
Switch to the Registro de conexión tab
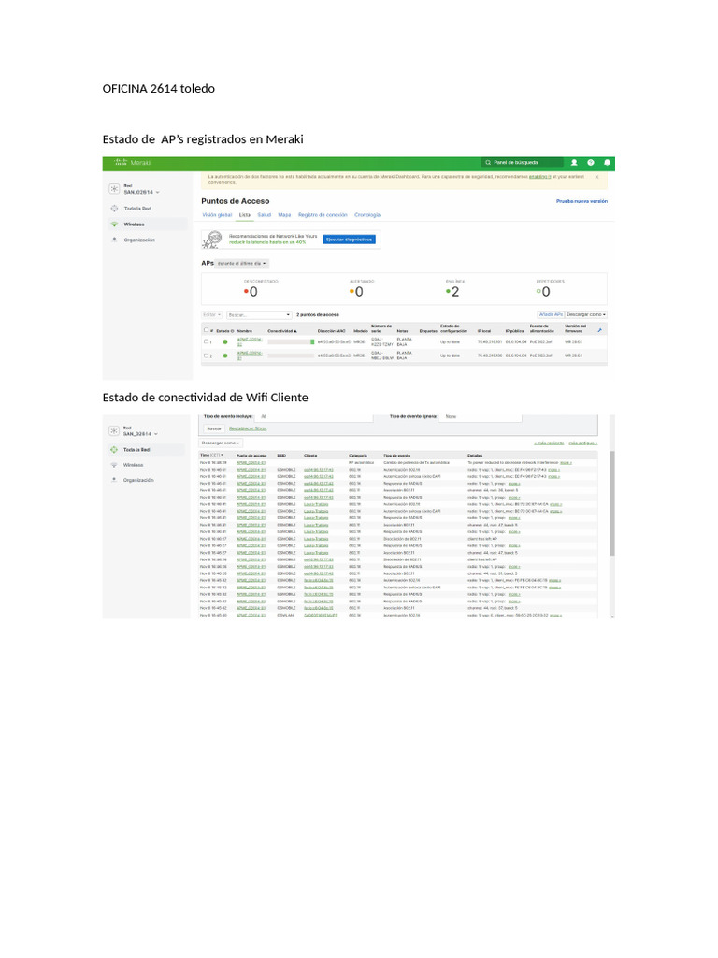(323, 215)
